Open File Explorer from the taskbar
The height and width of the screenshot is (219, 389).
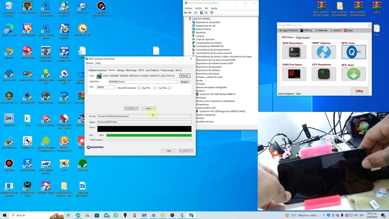87,215
